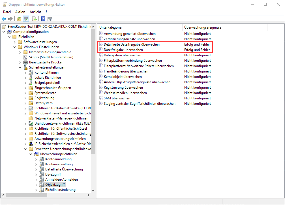Open the ? help menu
285x205 pixels.
tap(46, 12)
